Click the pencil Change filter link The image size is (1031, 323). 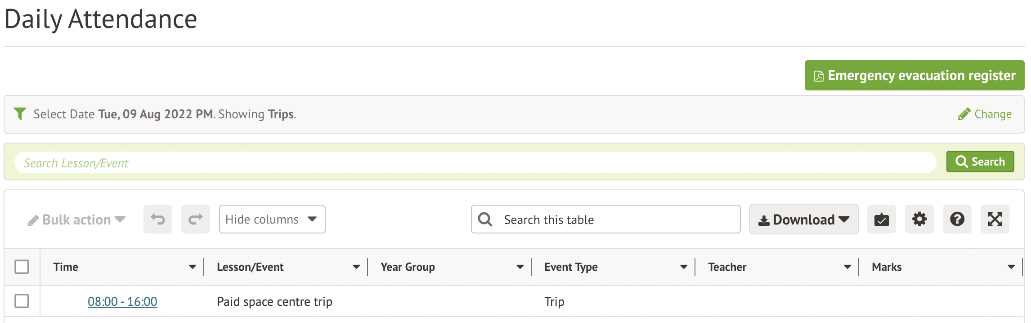985,114
